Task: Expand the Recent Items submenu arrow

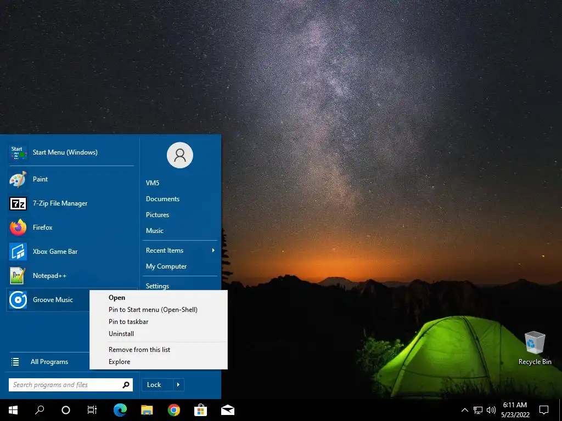Action: 213,250
